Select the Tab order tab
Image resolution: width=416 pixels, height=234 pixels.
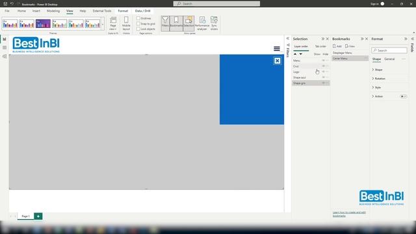coord(320,46)
